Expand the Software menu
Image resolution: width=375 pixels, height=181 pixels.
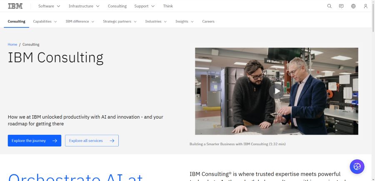pos(49,6)
